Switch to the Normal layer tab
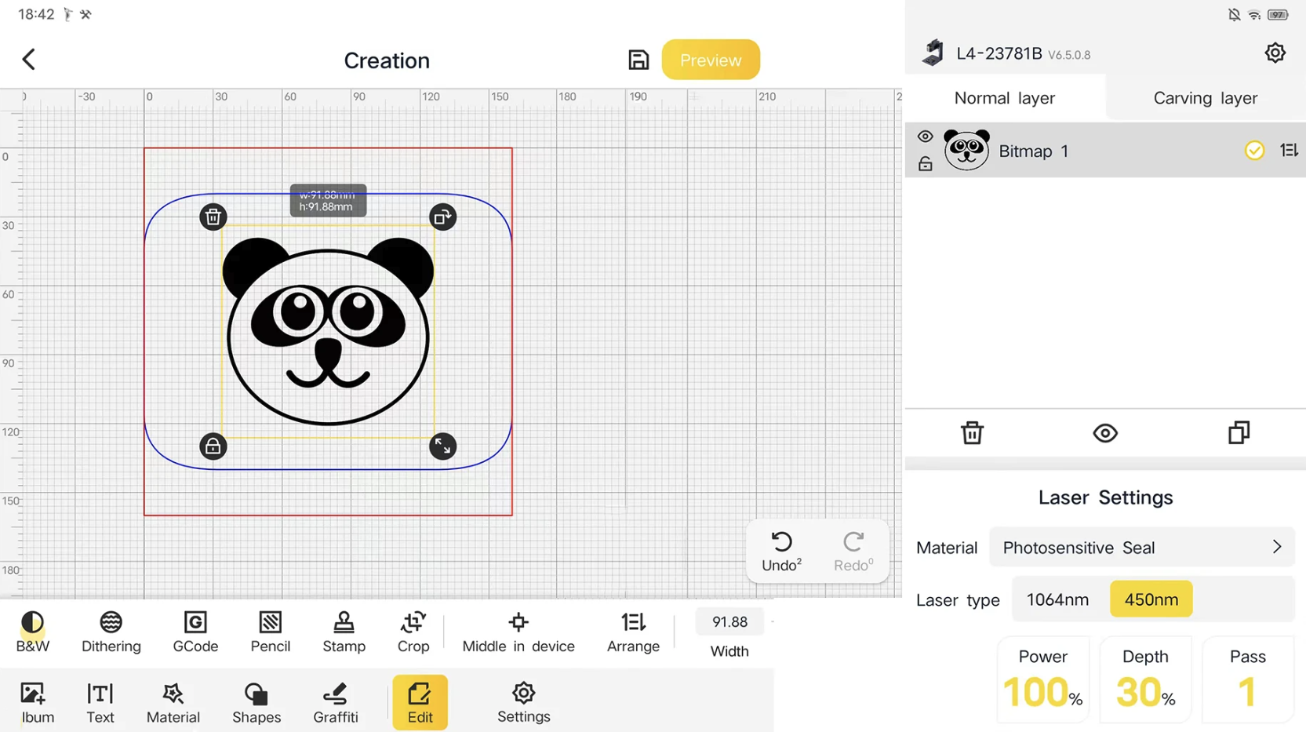The height and width of the screenshot is (732, 1306). pos(1005,98)
